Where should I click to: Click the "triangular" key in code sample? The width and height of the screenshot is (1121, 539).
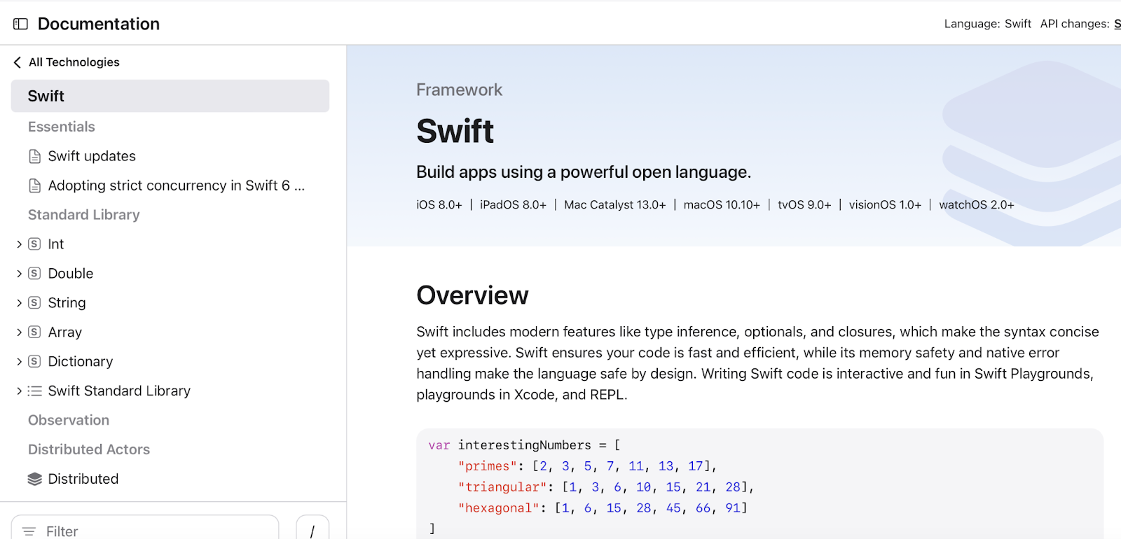[502, 487]
